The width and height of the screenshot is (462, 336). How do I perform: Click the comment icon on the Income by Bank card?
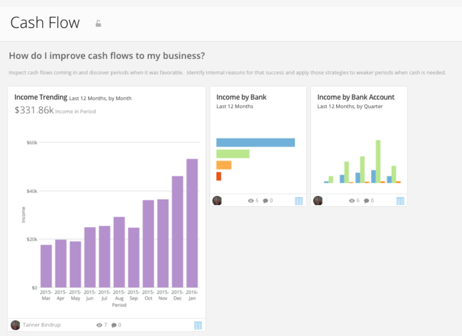(264, 201)
